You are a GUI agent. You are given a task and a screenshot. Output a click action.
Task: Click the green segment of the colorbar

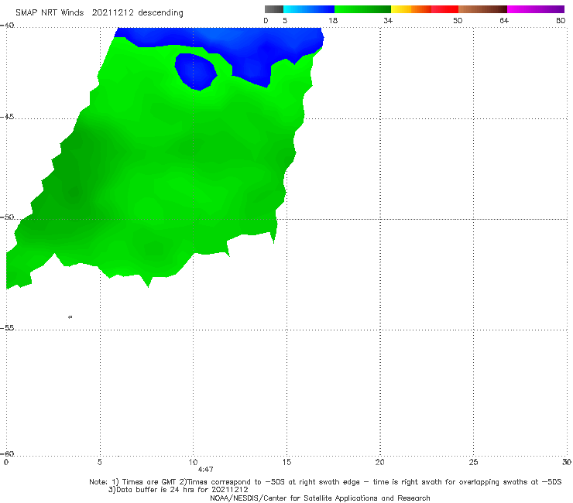(x=362, y=9)
